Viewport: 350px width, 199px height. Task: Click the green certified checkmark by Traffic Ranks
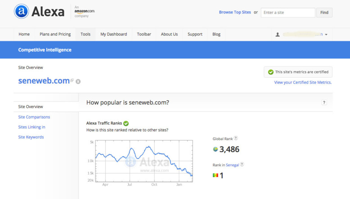(126, 123)
